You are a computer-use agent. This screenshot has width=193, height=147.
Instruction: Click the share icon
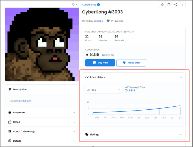(x=176, y=4)
